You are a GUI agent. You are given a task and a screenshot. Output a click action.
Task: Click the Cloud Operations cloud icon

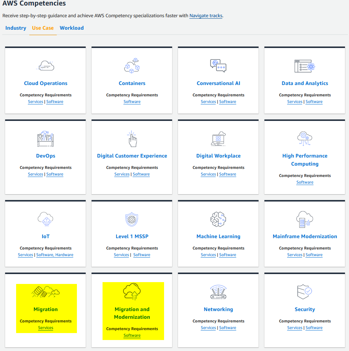45,66
